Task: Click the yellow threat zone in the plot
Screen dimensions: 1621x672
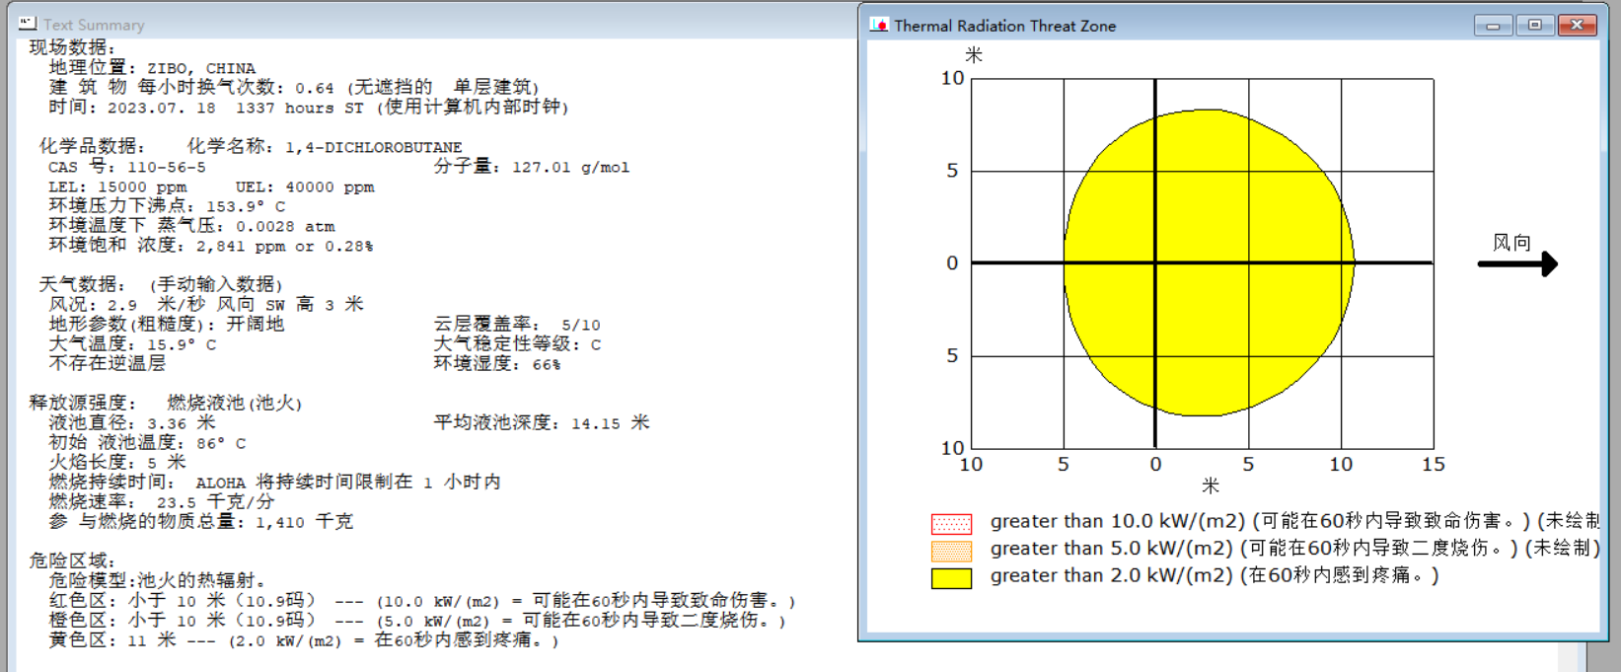Action: coord(1209,262)
